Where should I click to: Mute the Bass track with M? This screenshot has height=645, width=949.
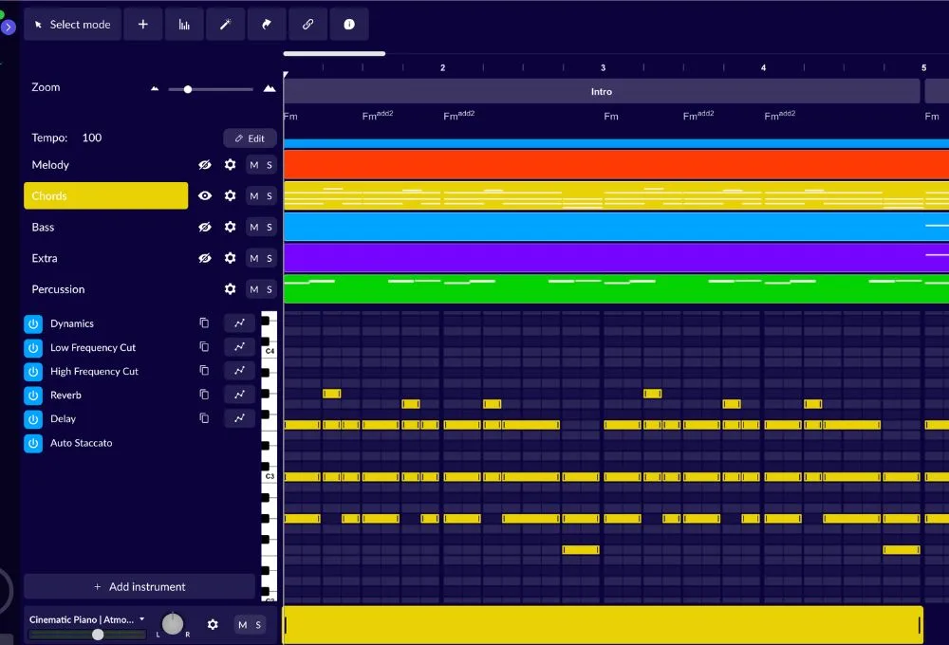pyautogui.click(x=254, y=227)
